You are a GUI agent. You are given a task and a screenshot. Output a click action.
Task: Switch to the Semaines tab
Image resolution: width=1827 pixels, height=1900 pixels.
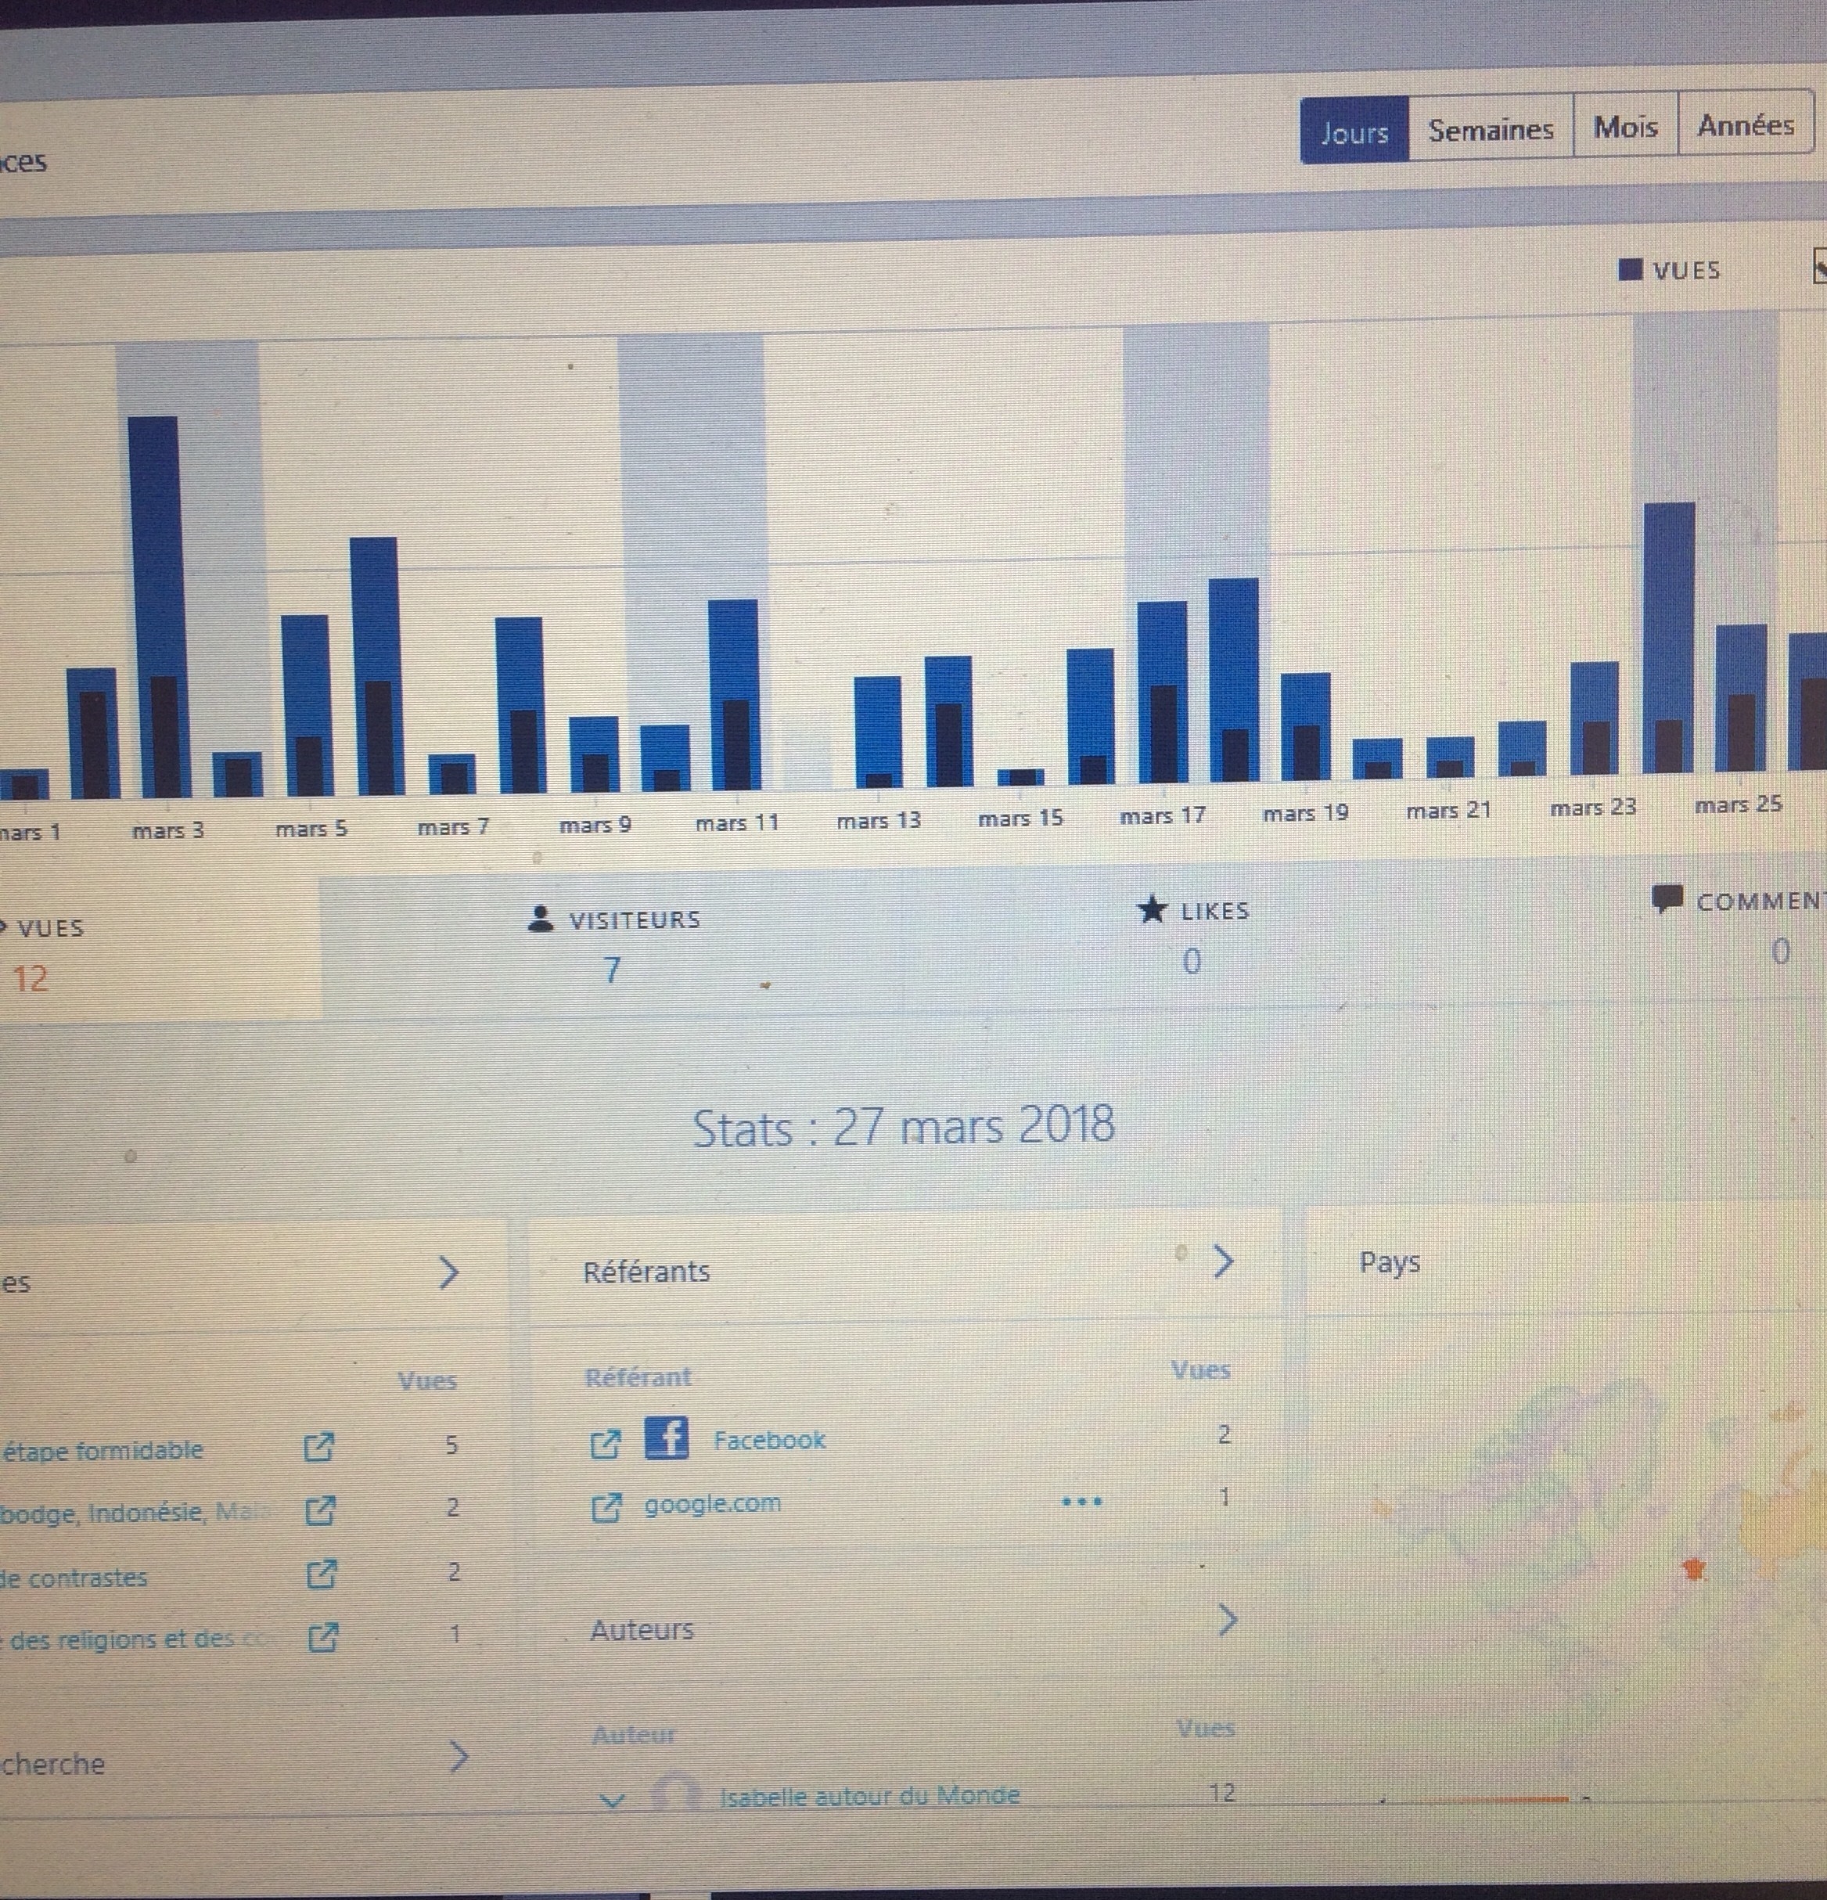click(x=1491, y=129)
